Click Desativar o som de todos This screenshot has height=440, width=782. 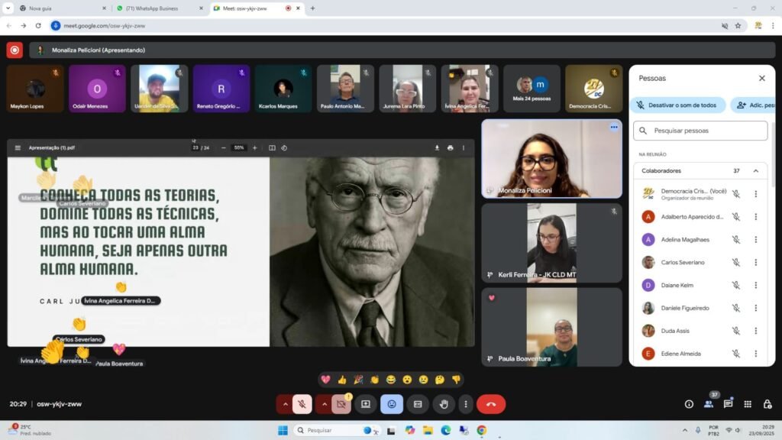pos(677,105)
